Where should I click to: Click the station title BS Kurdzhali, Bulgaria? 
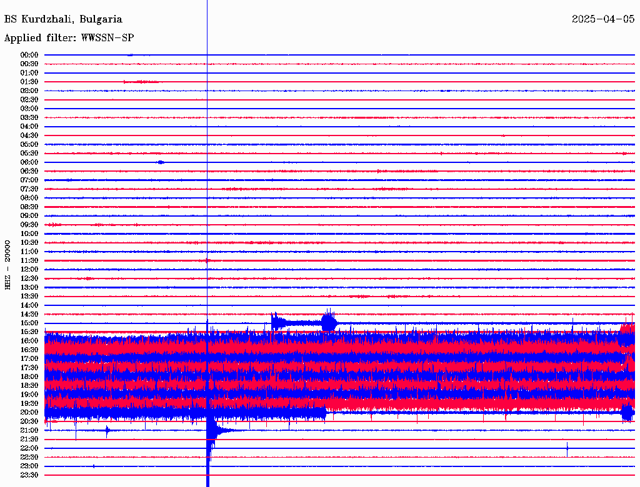click(63, 19)
